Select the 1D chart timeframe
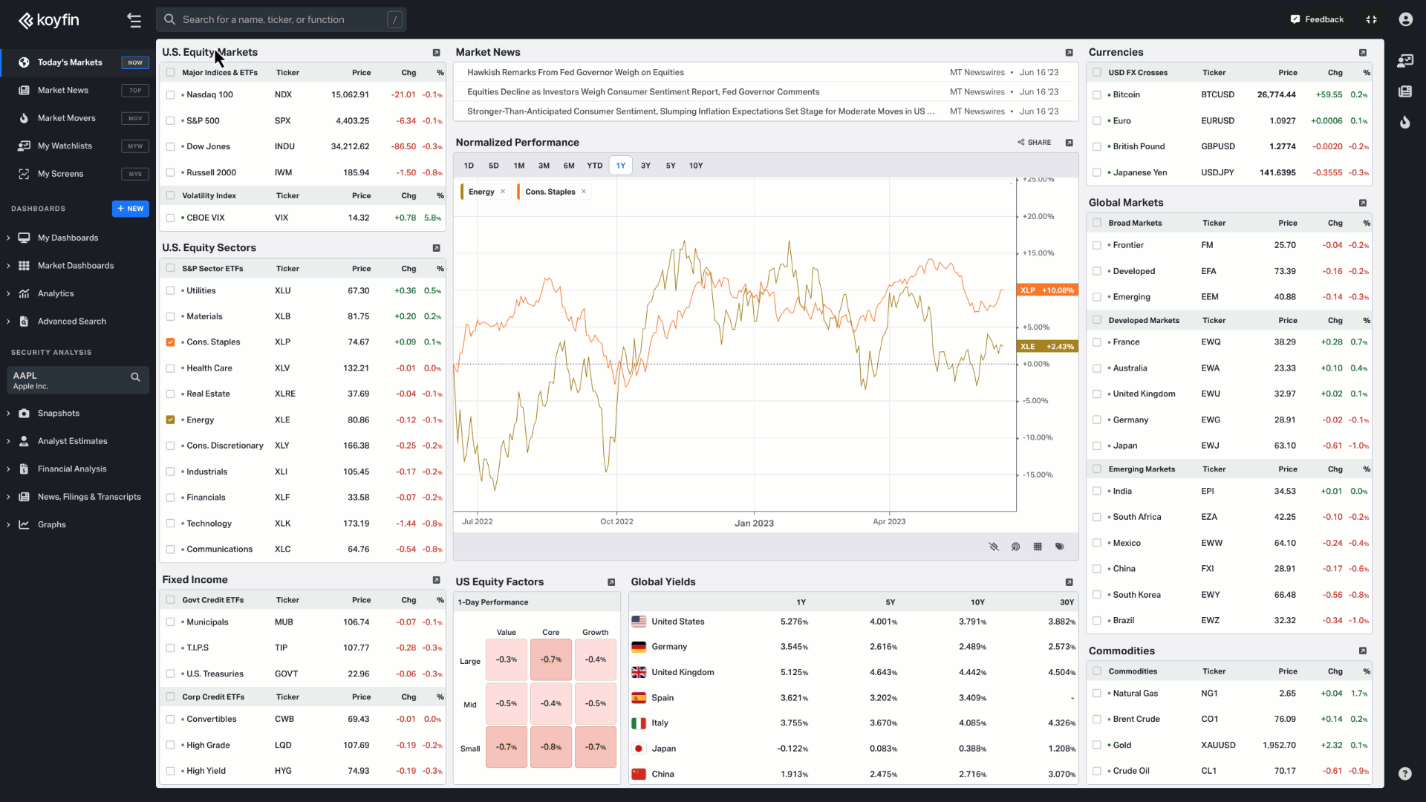This screenshot has height=802, width=1426. (469, 166)
